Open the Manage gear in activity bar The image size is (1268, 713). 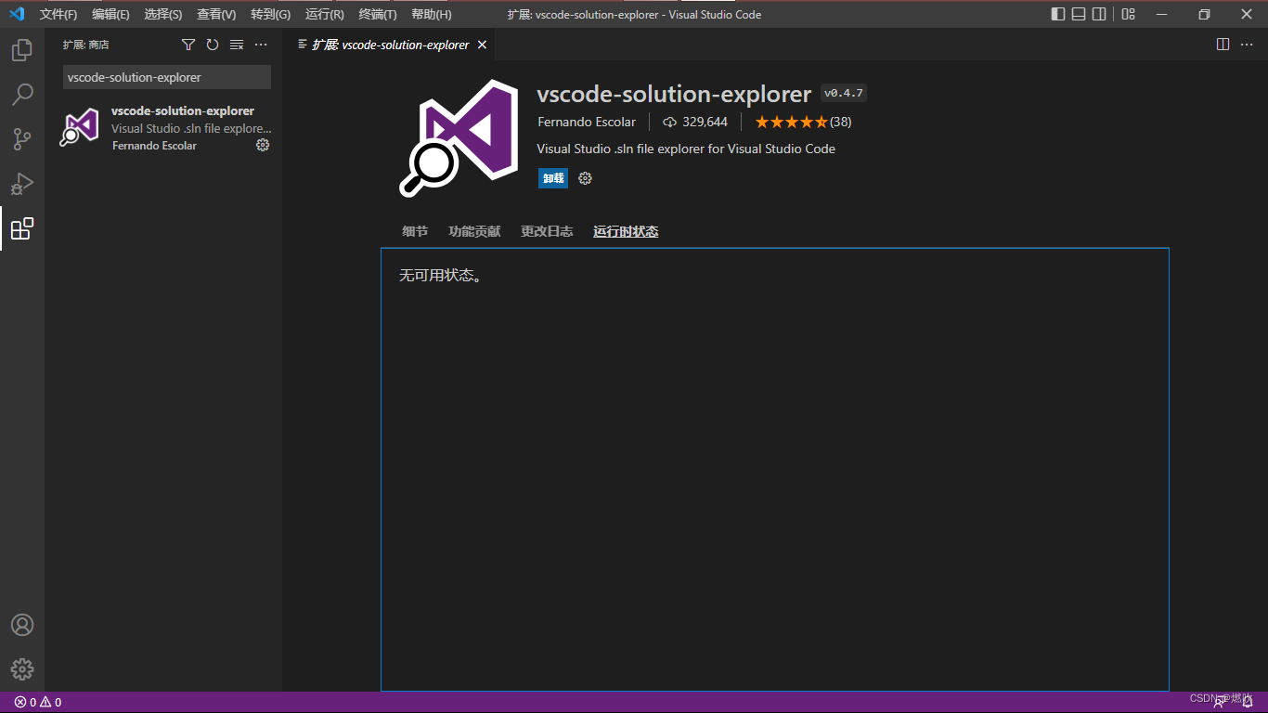coord(22,669)
